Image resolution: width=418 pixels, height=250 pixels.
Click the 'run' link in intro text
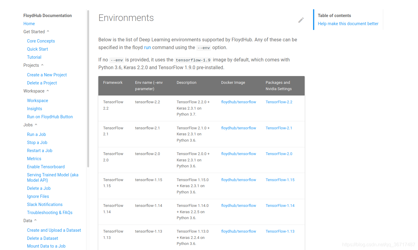(x=148, y=47)
